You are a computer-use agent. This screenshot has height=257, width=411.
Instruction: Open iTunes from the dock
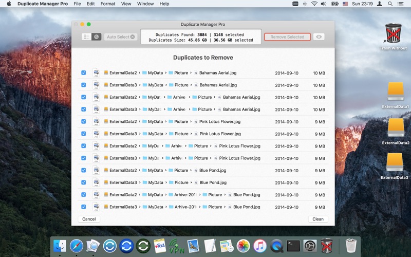260,246
